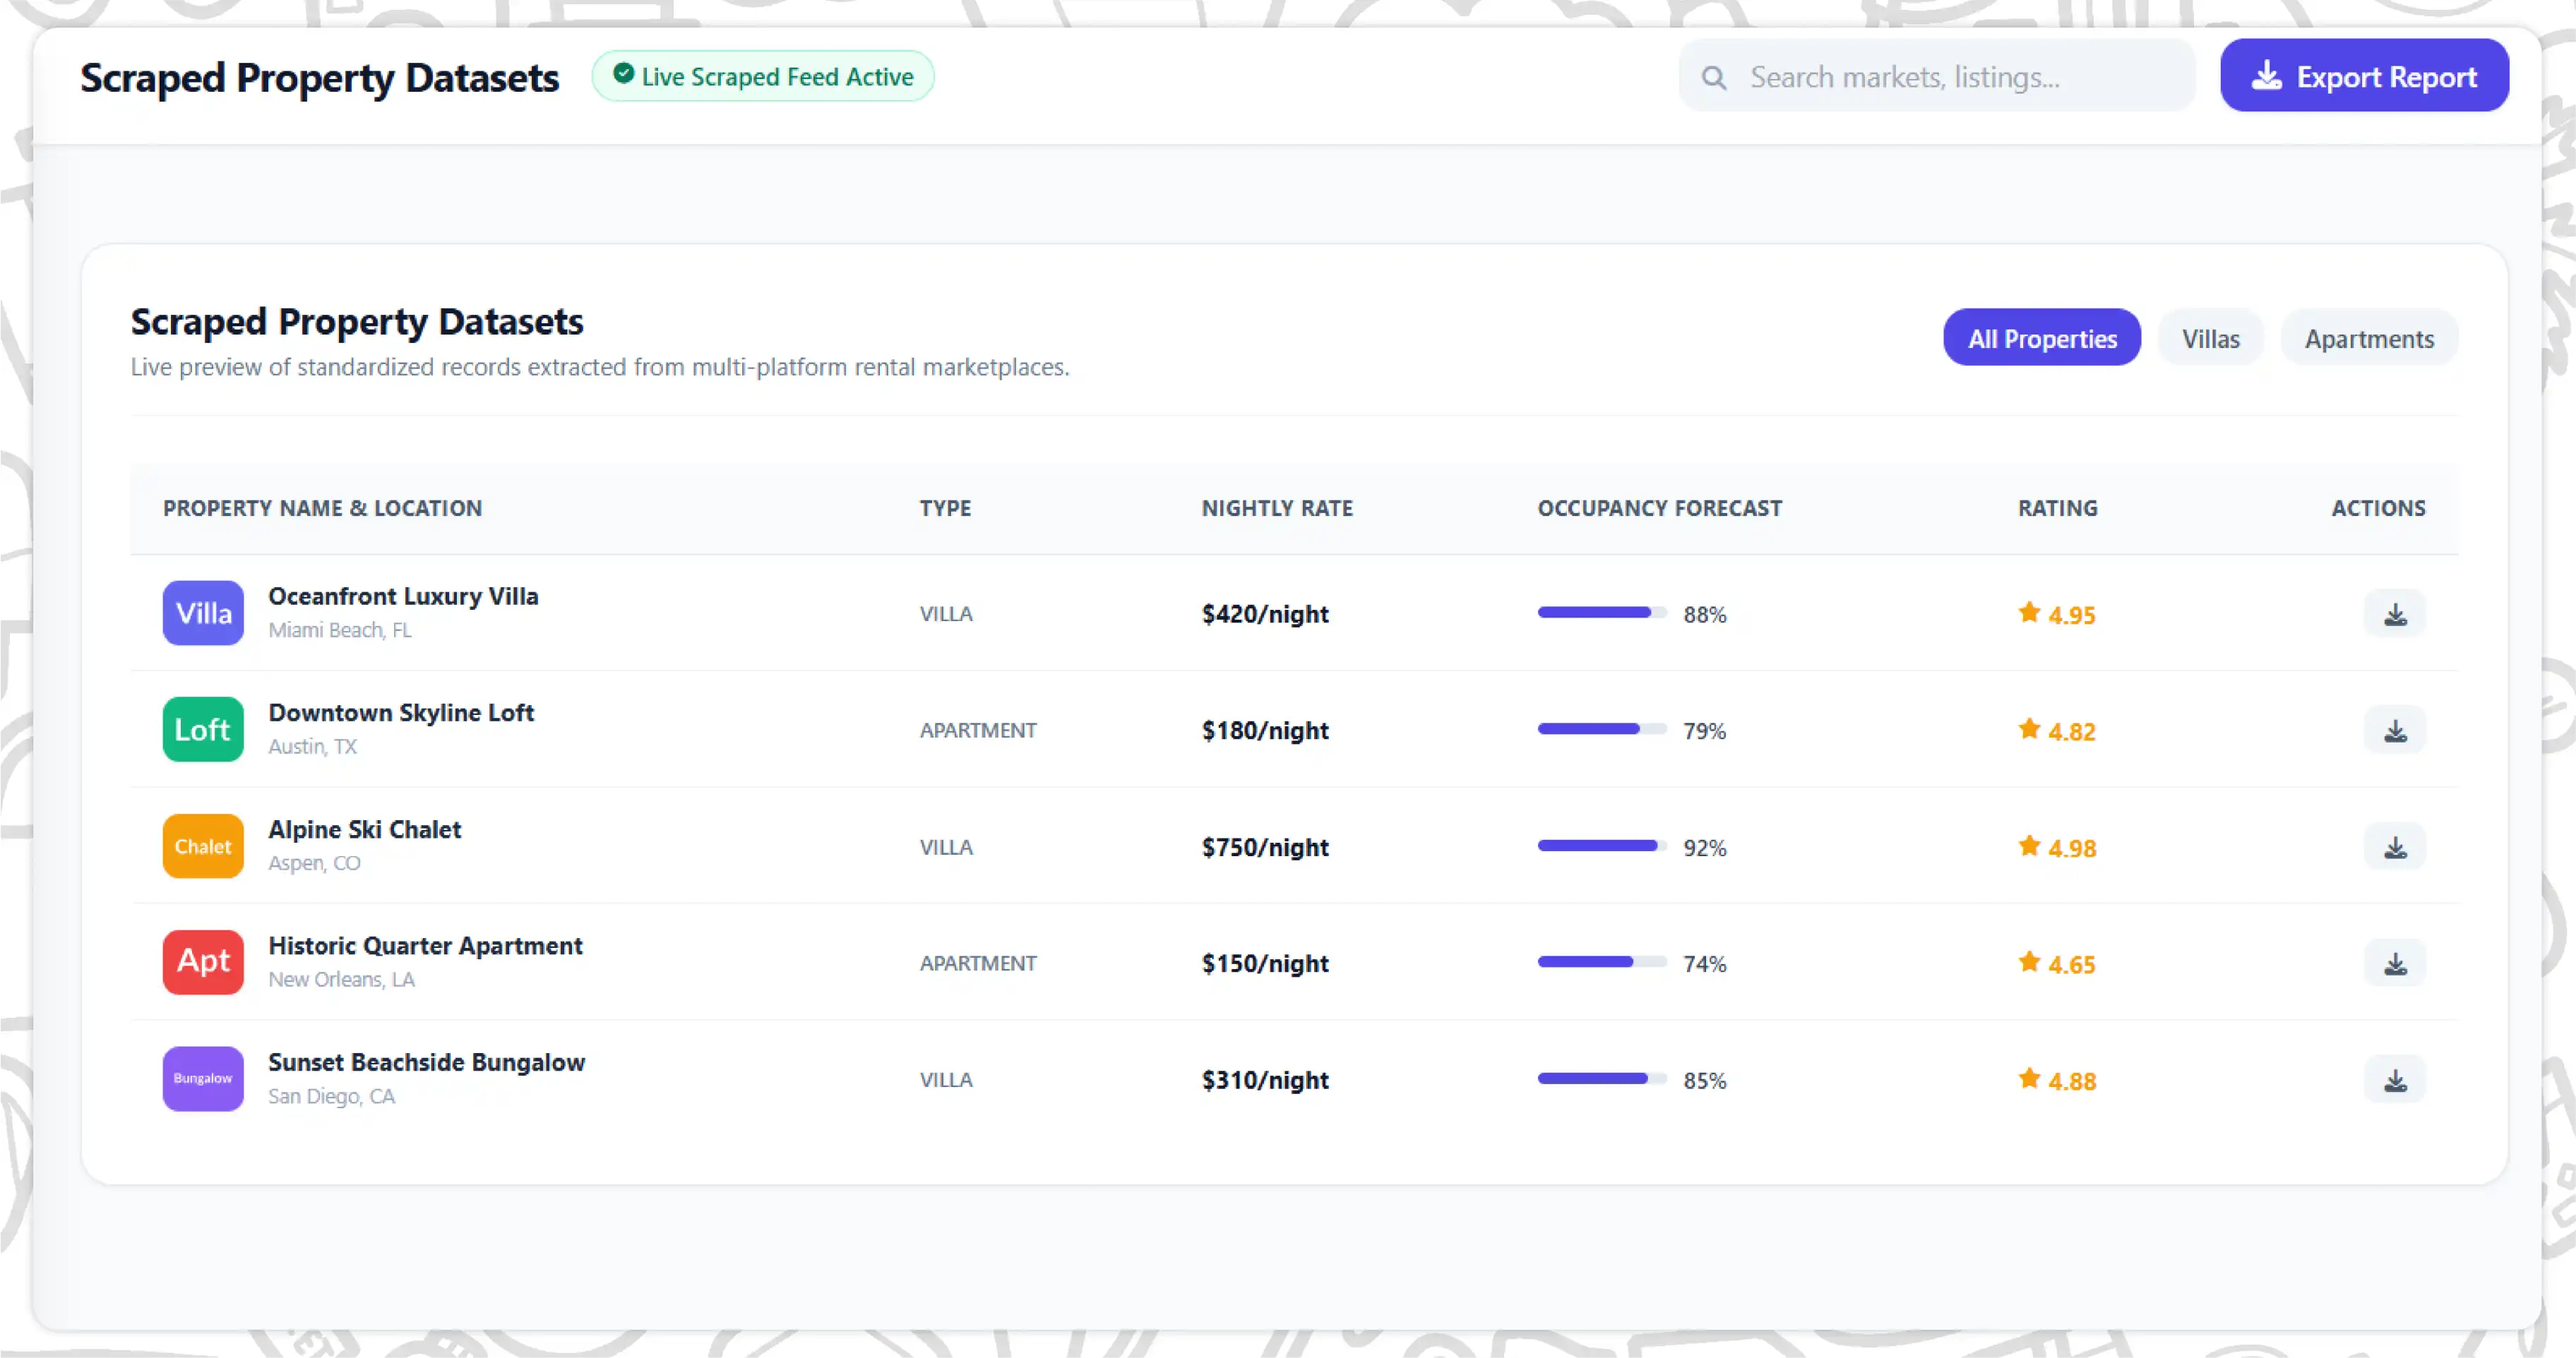The width and height of the screenshot is (2576, 1358).
Task: Open Historic Quarter Apartment listing name
Action: (x=425, y=947)
